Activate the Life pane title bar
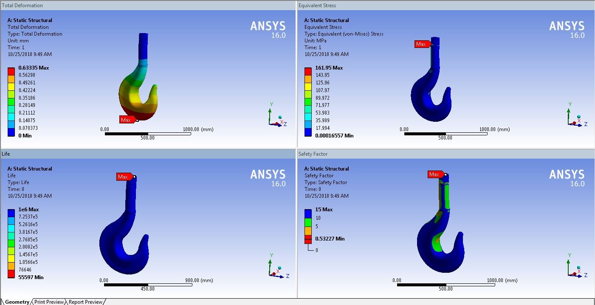The image size is (595, 305). coord(148,154)
